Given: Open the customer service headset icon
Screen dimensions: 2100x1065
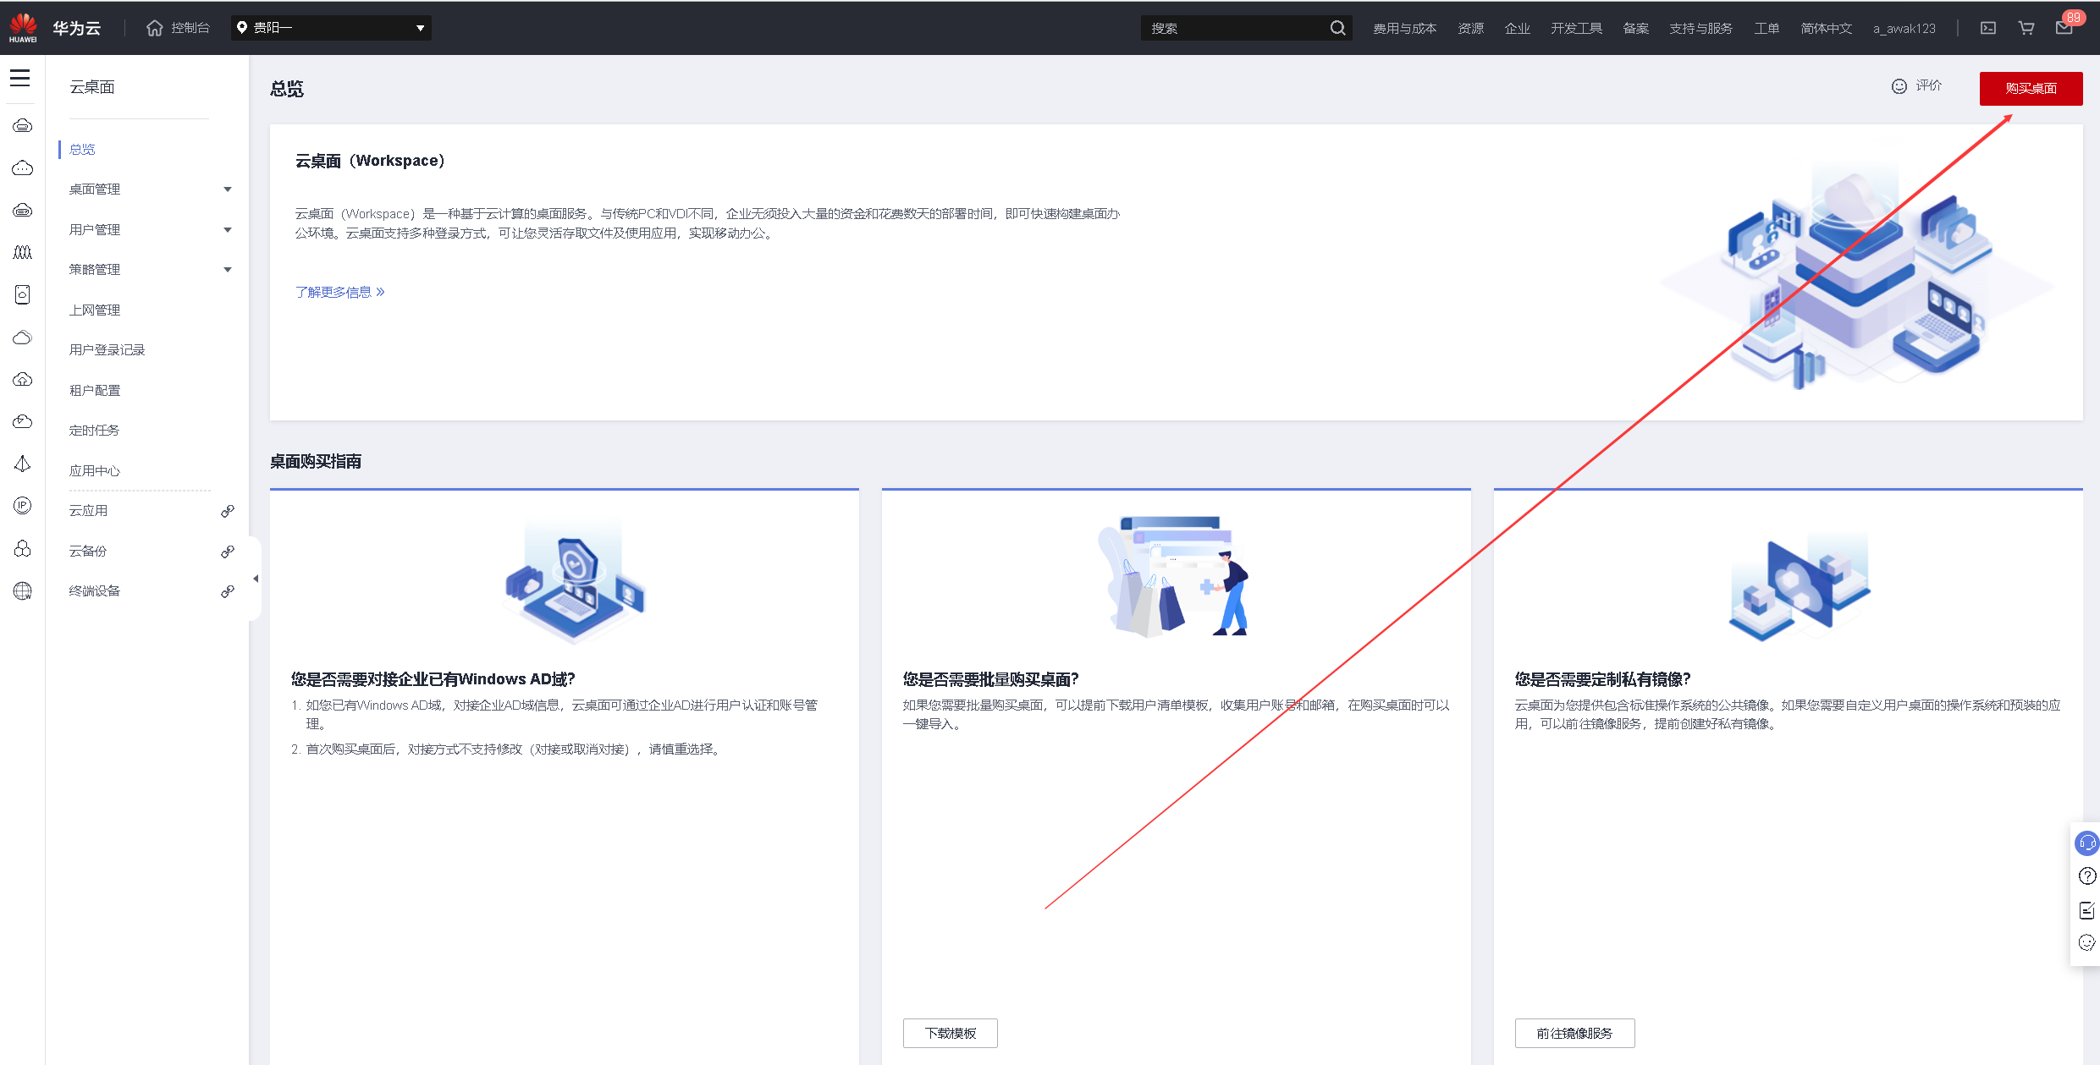Looking at the screenshot, I should pyautogui.click(x=2086, y=843).
